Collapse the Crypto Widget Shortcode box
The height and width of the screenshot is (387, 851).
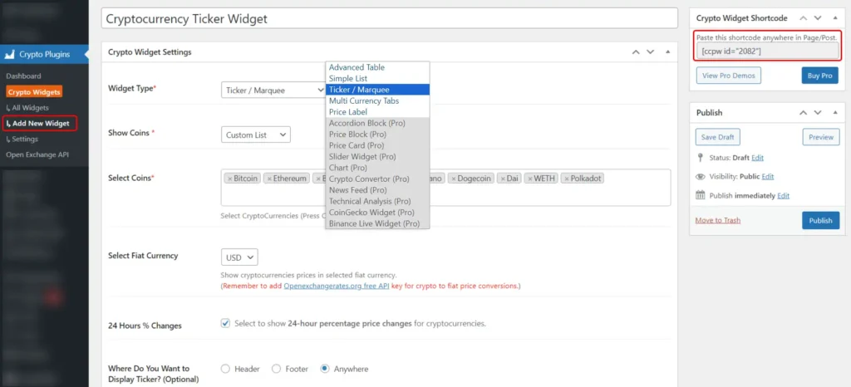pyautogui.click(x=834, y=18)
